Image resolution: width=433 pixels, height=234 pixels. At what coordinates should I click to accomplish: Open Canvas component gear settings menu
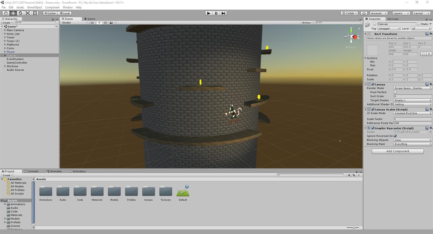(x=430, y=84)
